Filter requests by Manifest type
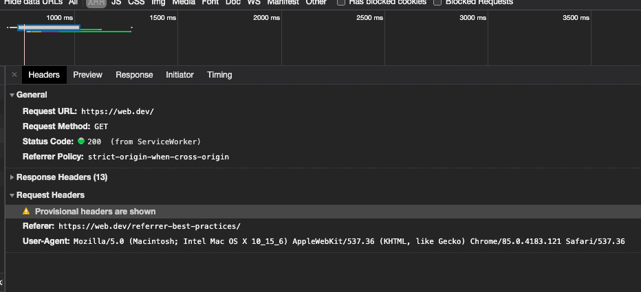This screenshot has height=292, width=641. click(283, 3)
